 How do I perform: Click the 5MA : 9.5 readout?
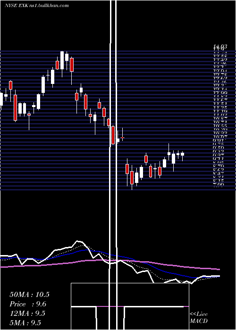click(25, 322)
